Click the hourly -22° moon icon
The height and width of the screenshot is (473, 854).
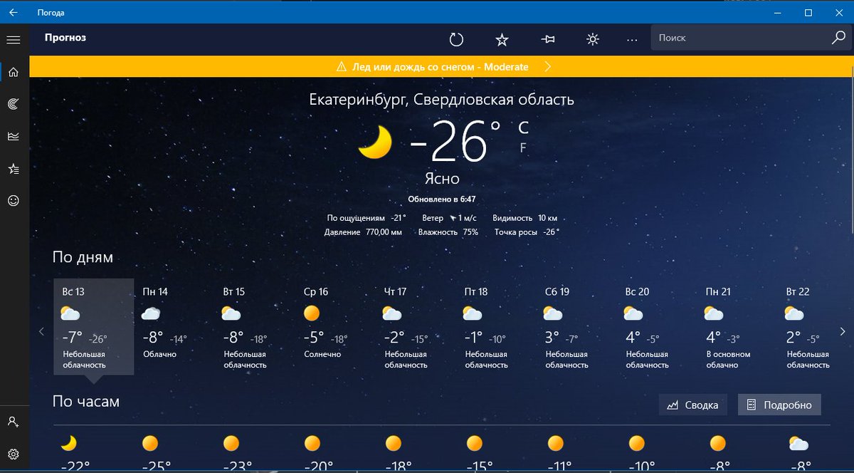68,444
